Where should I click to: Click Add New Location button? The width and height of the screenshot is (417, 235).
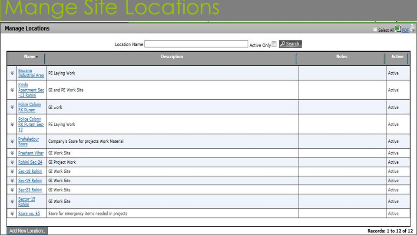tap(27, 231)
